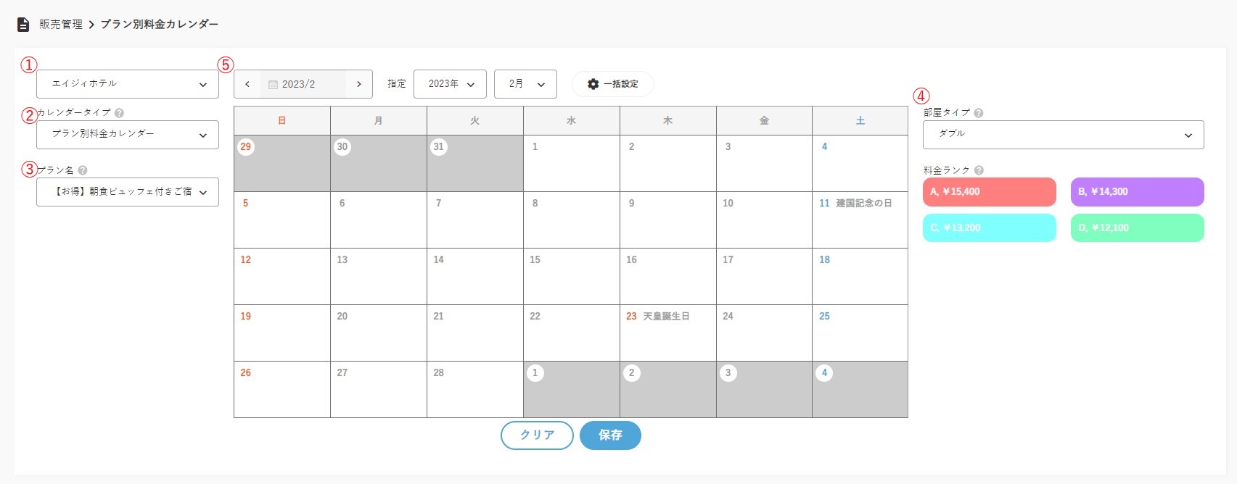Pick rank C ¥13,200 cyan swatch

point(989,228)
